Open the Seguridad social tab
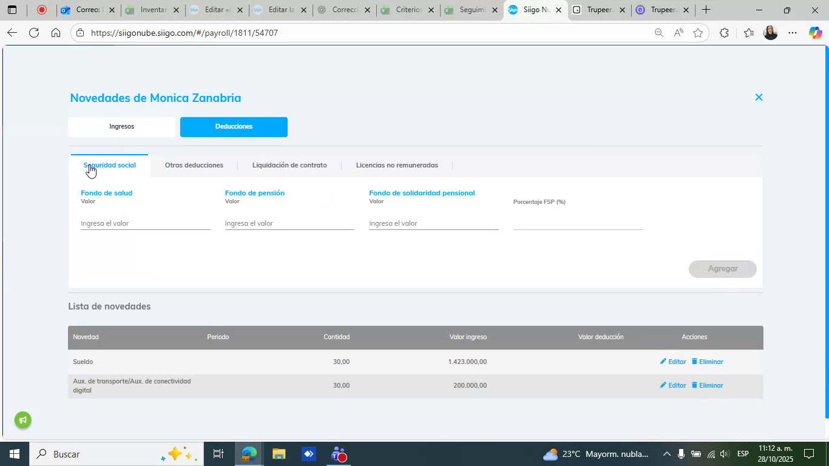829x466 pixels. coord(109,165)
